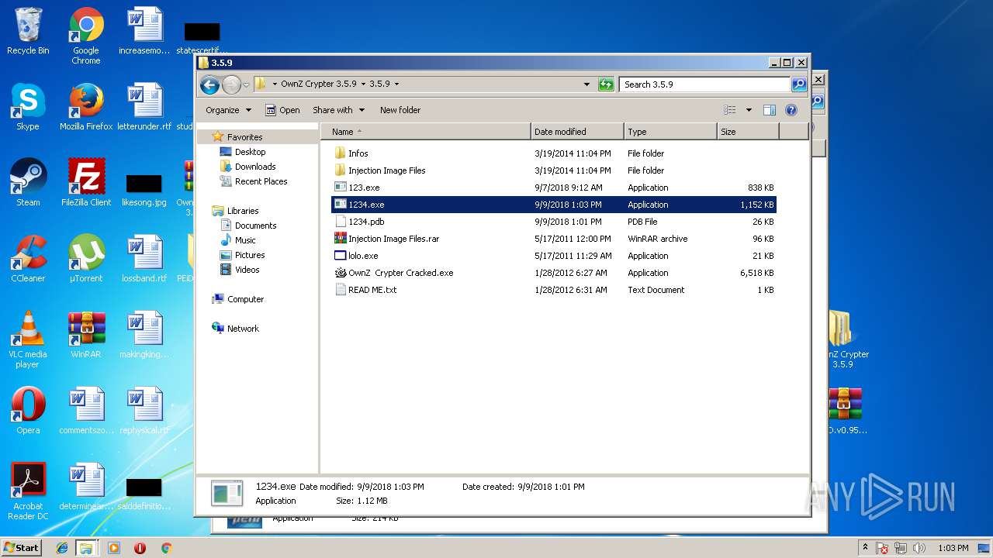This screenshot has height=558, width=993.
Task: Click OwnZ Crypter 3.5.9 breadcrumb segment
Action: tap(318, 84)
